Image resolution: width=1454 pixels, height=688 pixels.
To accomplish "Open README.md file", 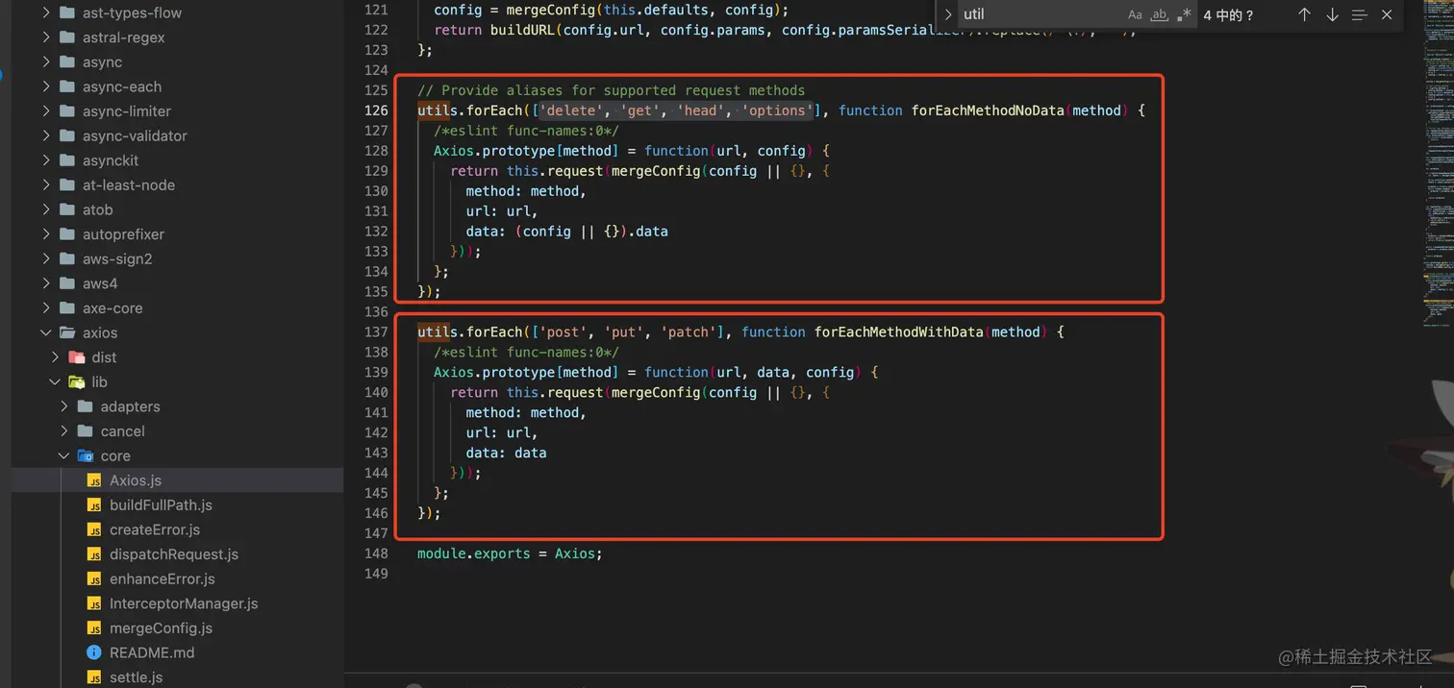I will (x=152, y=652).
